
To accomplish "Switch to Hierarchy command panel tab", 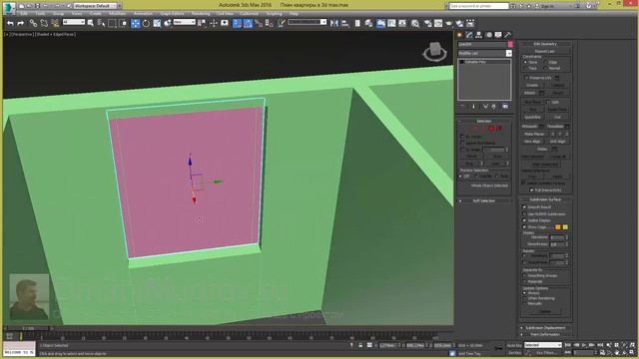I will 479,35.
